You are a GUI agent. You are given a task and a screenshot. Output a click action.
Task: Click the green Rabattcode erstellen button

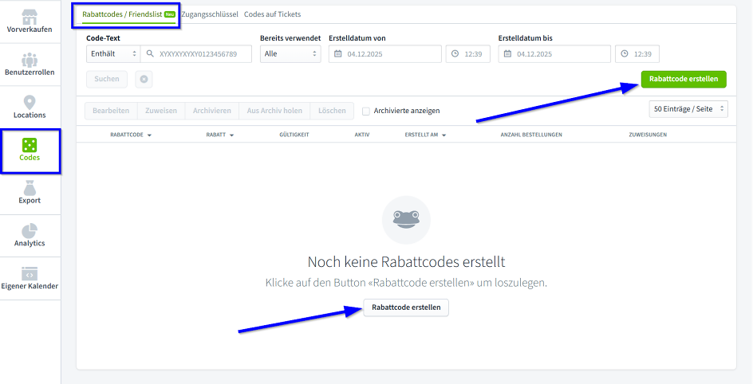tap(683, 78)
